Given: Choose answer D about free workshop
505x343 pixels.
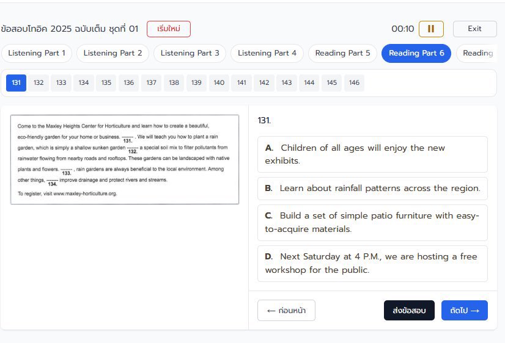Looking at the screenshot, I should [x=372, y=264].
